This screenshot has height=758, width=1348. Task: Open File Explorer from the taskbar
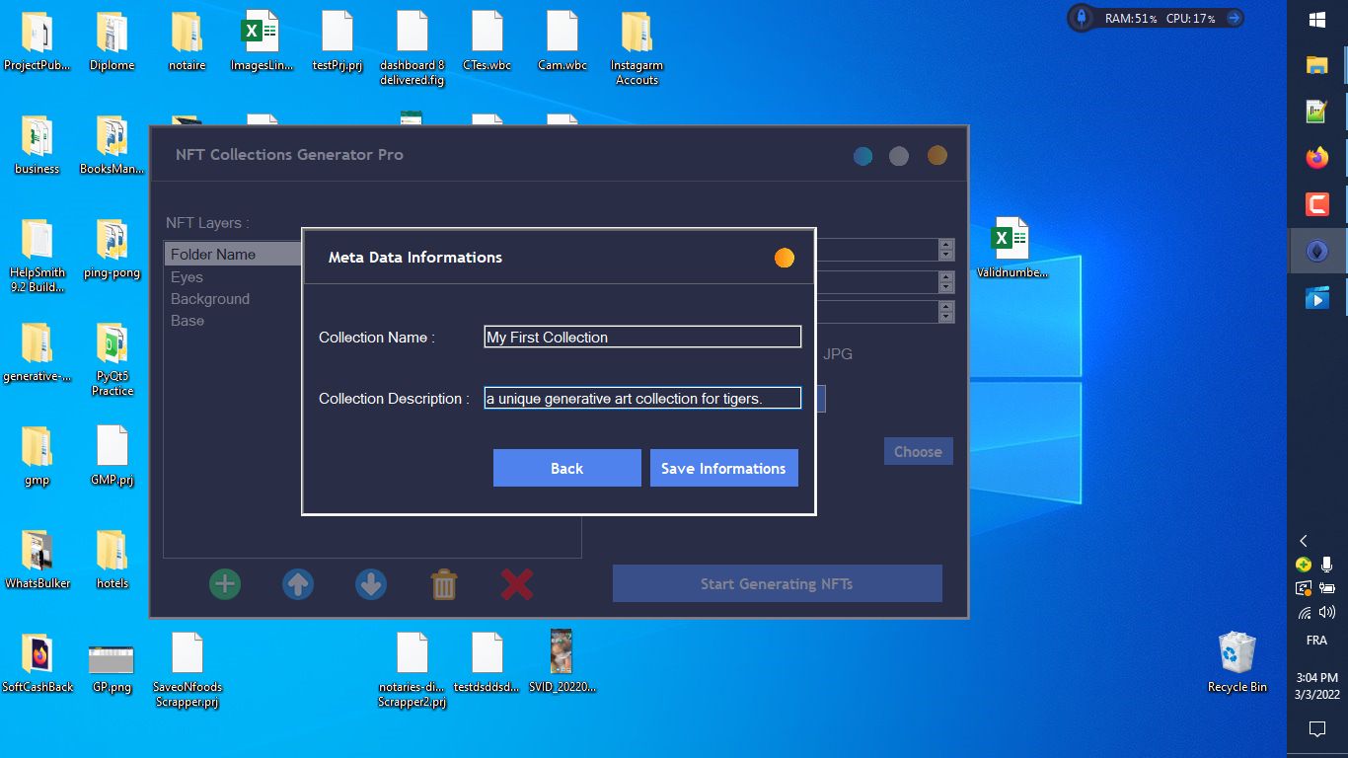tap(1316, 65)
